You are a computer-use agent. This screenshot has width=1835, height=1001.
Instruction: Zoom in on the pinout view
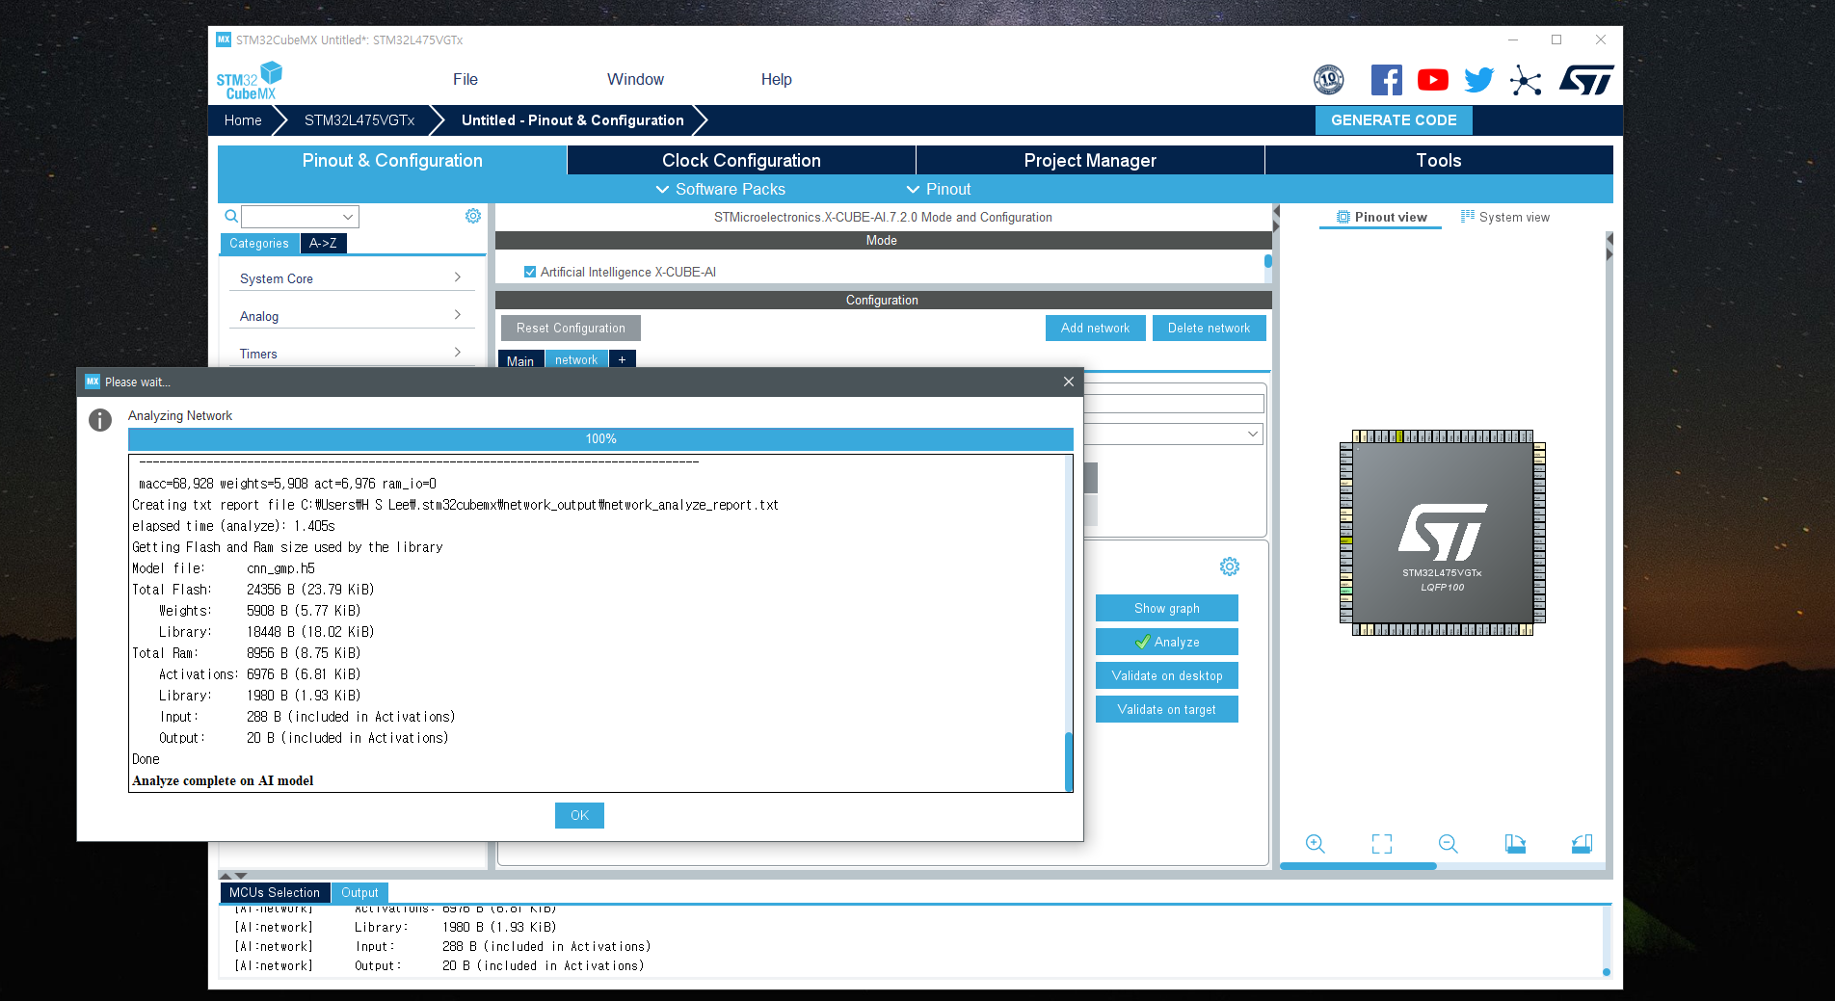(1316, 844)
